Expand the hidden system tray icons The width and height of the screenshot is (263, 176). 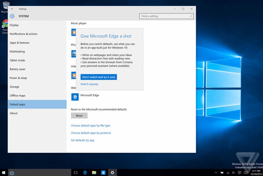pos(216,172)
